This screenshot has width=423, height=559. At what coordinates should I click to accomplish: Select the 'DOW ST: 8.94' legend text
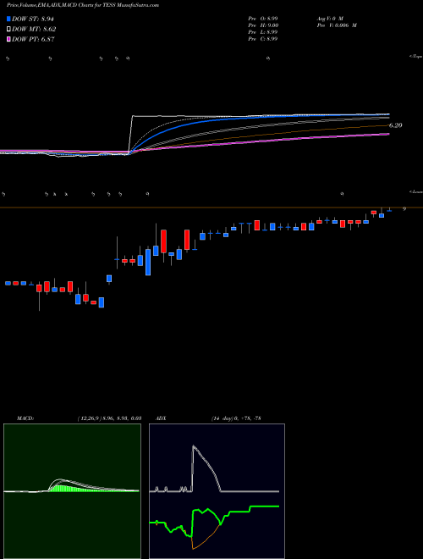[x=33, y=19]
